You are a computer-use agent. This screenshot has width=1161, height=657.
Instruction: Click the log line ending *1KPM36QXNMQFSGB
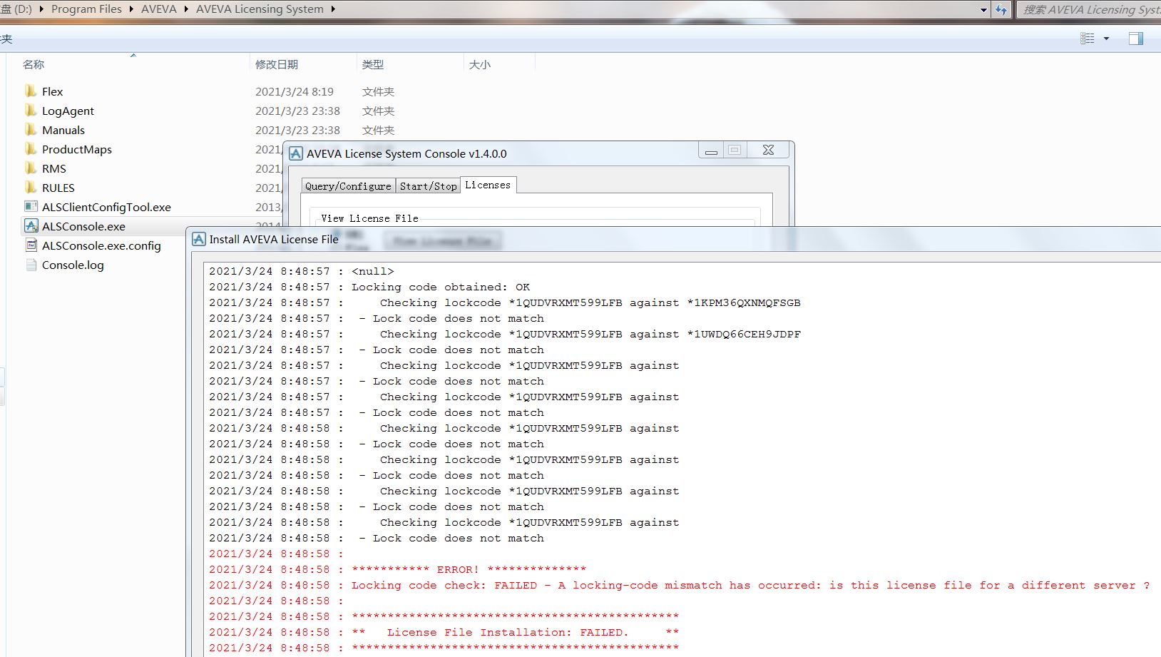(505, 302)
